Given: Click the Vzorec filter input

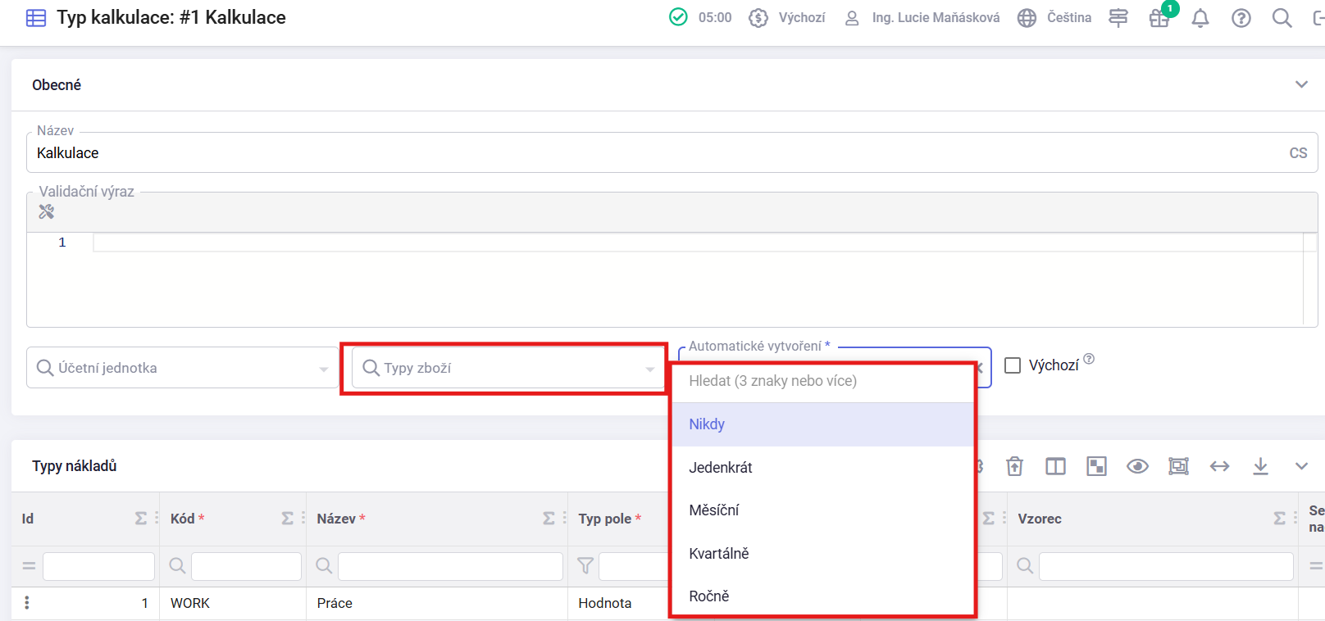Looking at the screenshot, I should 1166,566.
